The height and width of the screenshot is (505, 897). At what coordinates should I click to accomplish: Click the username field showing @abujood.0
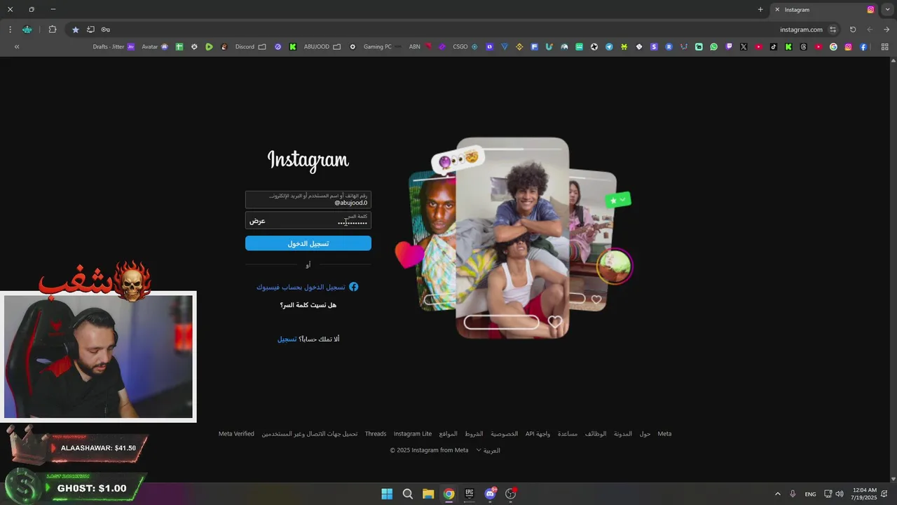308,199
